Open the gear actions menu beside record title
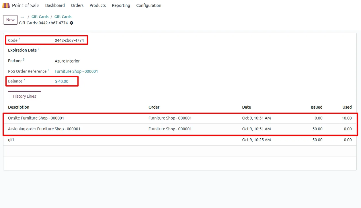Viewport: 361px width, 208px height. click(72, 23)
